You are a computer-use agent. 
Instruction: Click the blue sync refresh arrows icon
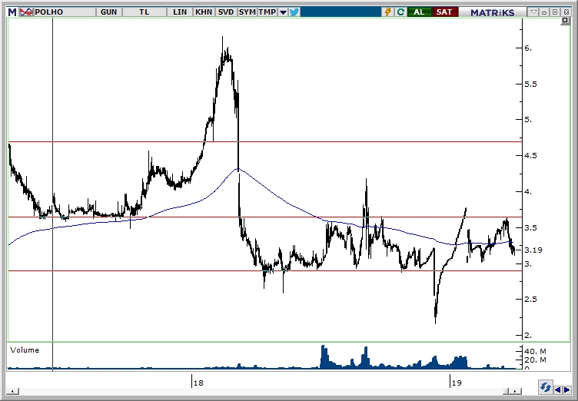(x=545, y=388)
